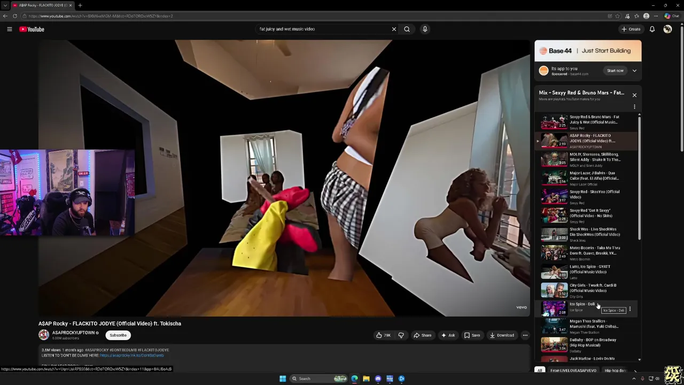Play Sexyy Red Get It Sexyy

[588, 215]
